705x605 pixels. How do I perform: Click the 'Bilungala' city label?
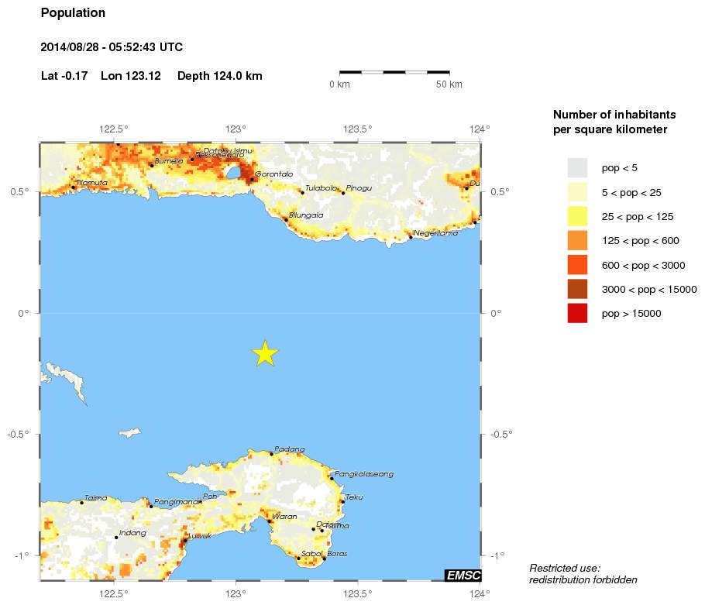point(306,215)
